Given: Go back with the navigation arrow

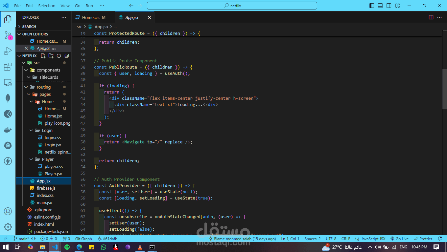Looking at the screenshot, I should pyautogui.click(x=131, y=6).
